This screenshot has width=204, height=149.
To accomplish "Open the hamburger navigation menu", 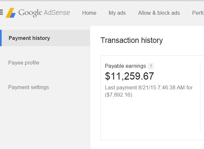I will pos(1,13).
